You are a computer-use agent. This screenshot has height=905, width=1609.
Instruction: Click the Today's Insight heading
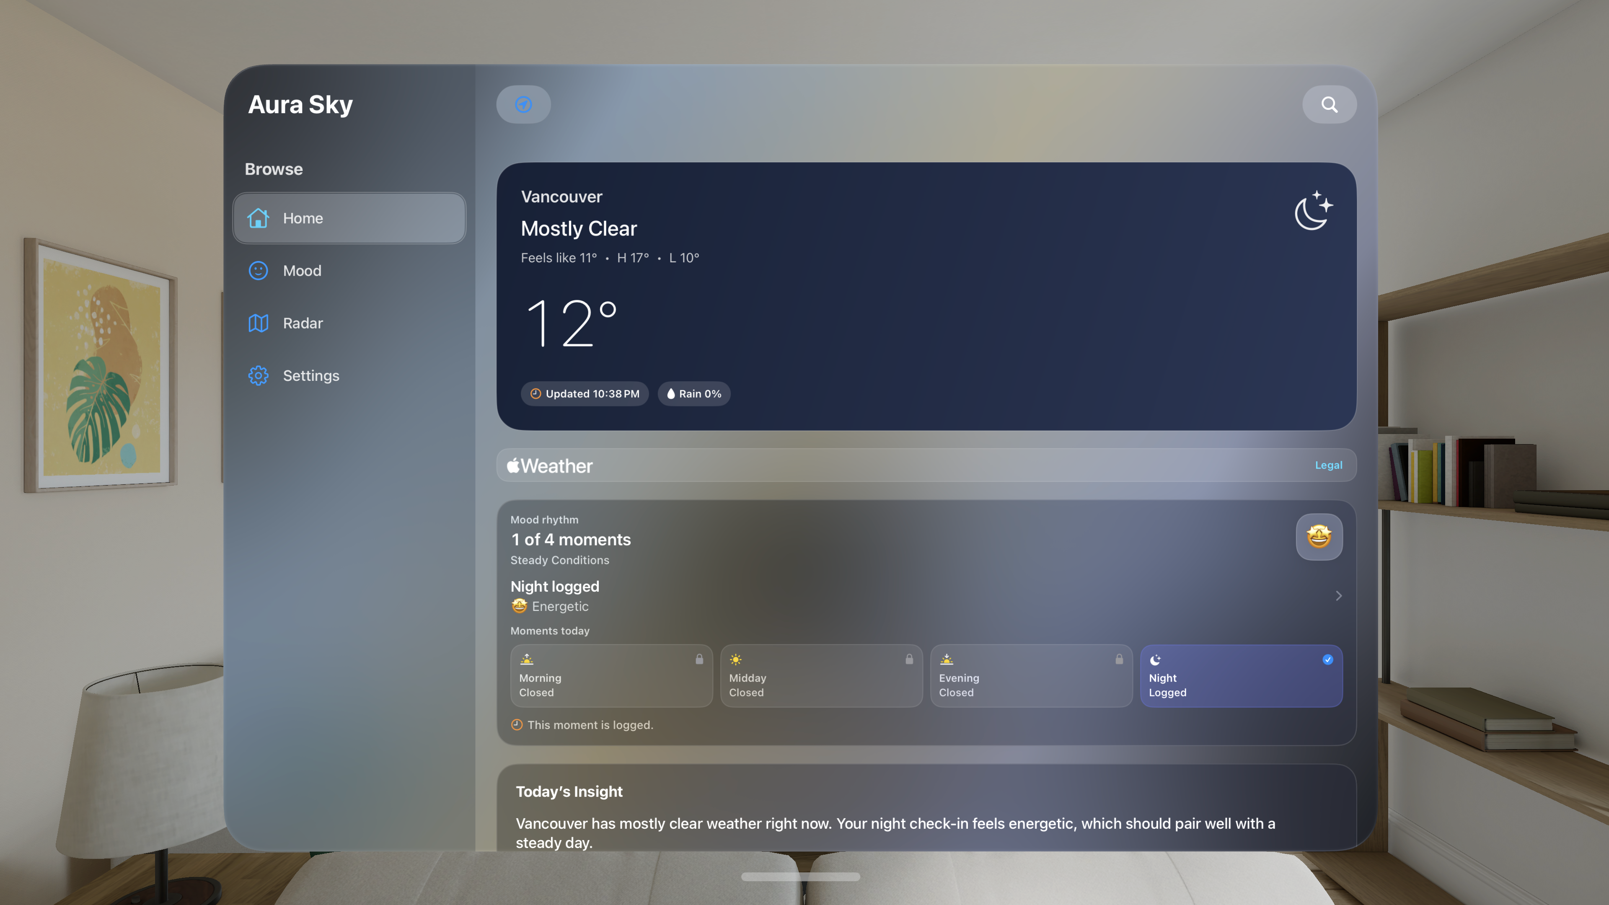569,791
